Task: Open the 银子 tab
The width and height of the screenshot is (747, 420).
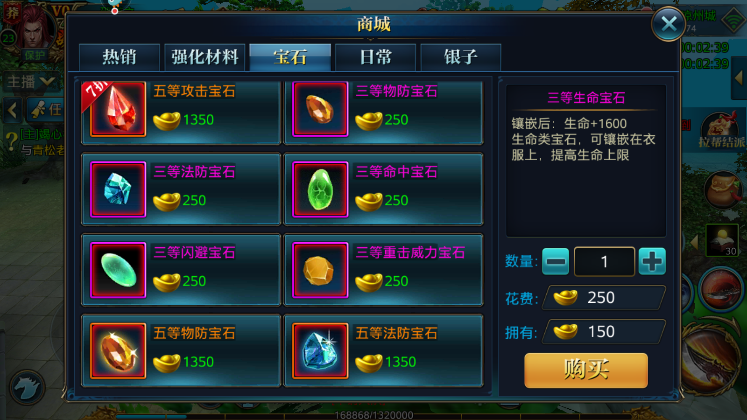Action: pyautogui.click(x=461, y=57)
